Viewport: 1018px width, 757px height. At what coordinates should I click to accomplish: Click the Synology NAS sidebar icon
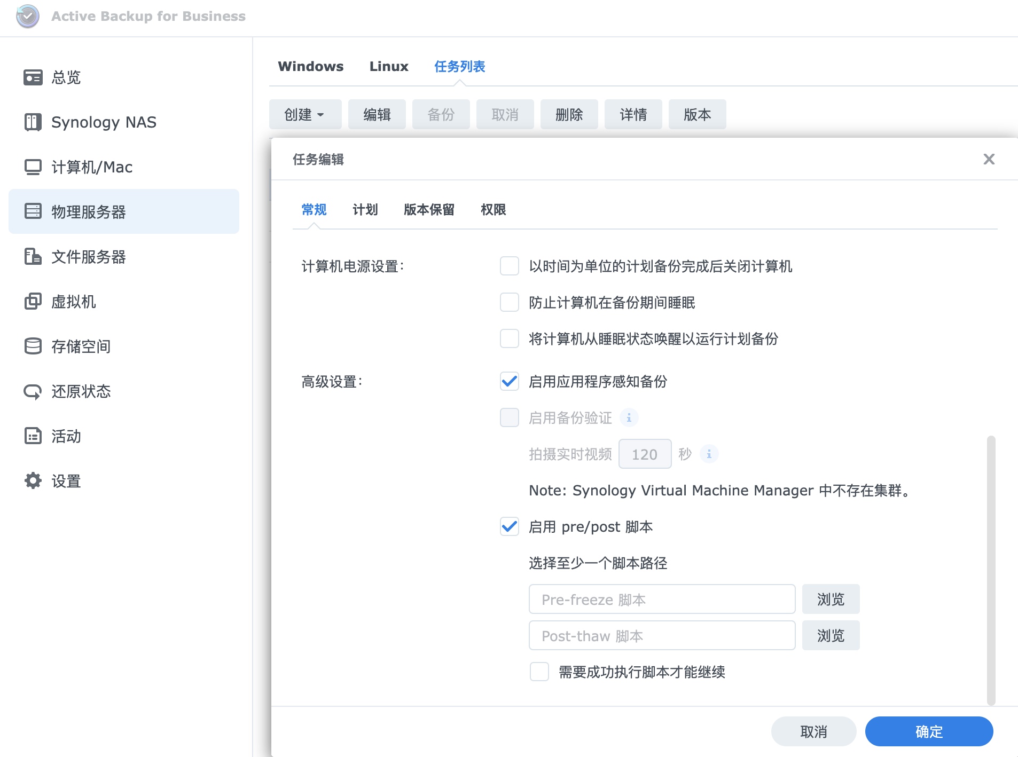(x=33, y=122)
